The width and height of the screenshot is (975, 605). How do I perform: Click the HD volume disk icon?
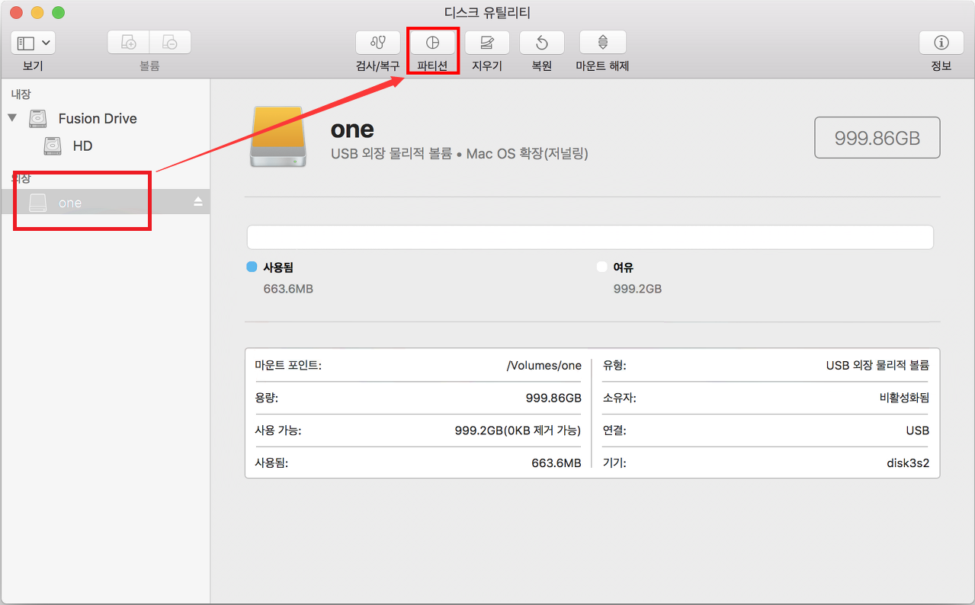[x=52, y=146]
